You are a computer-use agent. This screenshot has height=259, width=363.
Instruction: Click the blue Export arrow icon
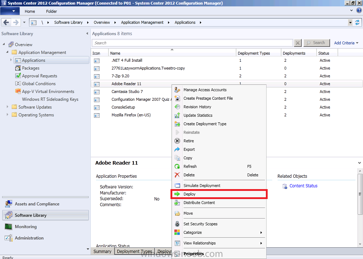pyautogui.click(x=177, y=149)
